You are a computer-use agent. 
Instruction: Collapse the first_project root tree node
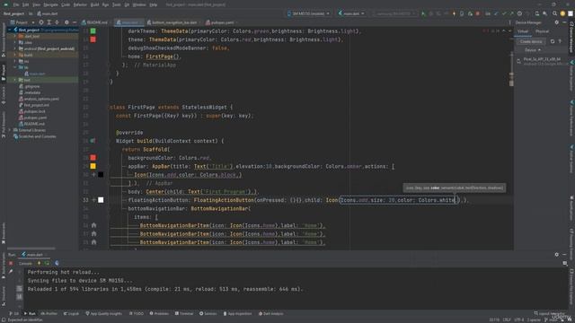[10, 30]
